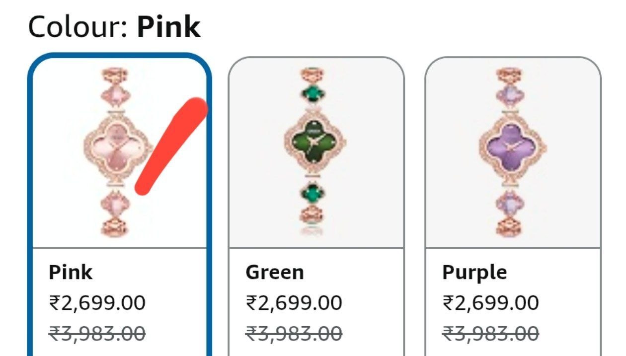Choose the Pink colour option label

71,272
